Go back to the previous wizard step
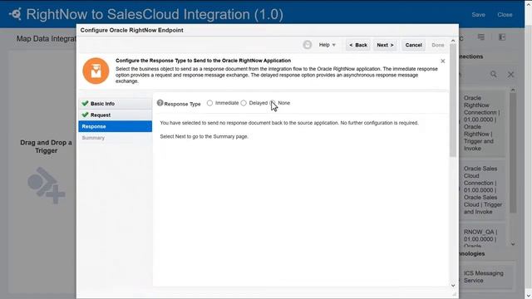 coord(358,45)
